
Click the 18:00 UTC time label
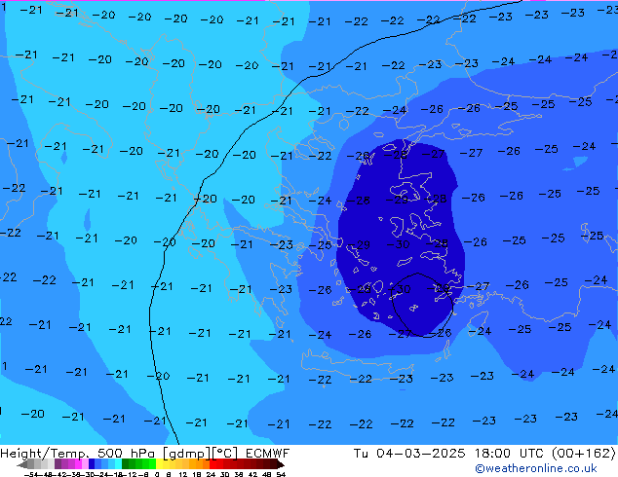(509, 454)
